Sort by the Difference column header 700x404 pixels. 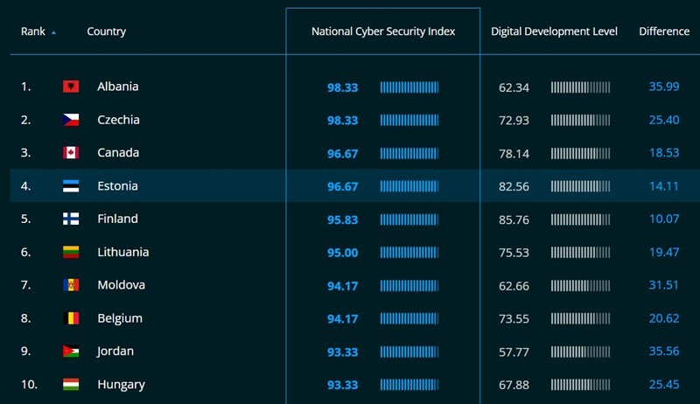[664, 31]
